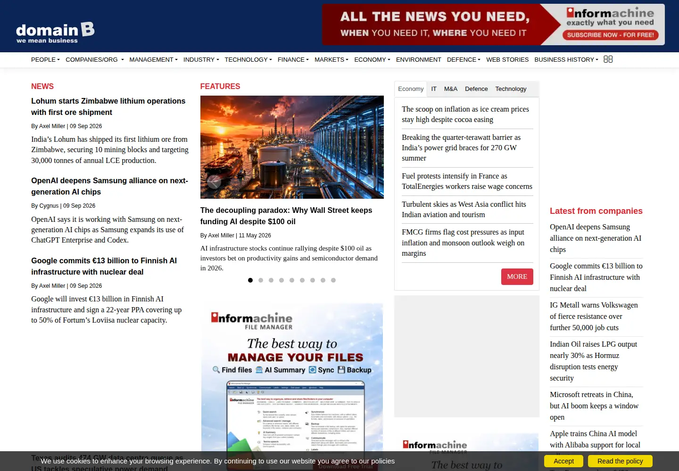The height and width of the screenshot is (471, 679).
Task: Open OpenAI deepens Samsung alliance news headline
Action: tap(109, 187)
